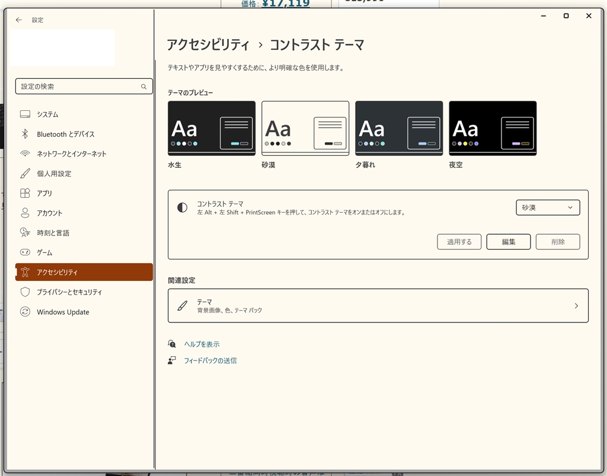
Task: Open アプリ settings category
Action: (84, 193)
